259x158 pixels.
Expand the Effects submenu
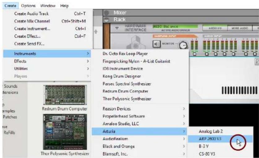[47, 61]
